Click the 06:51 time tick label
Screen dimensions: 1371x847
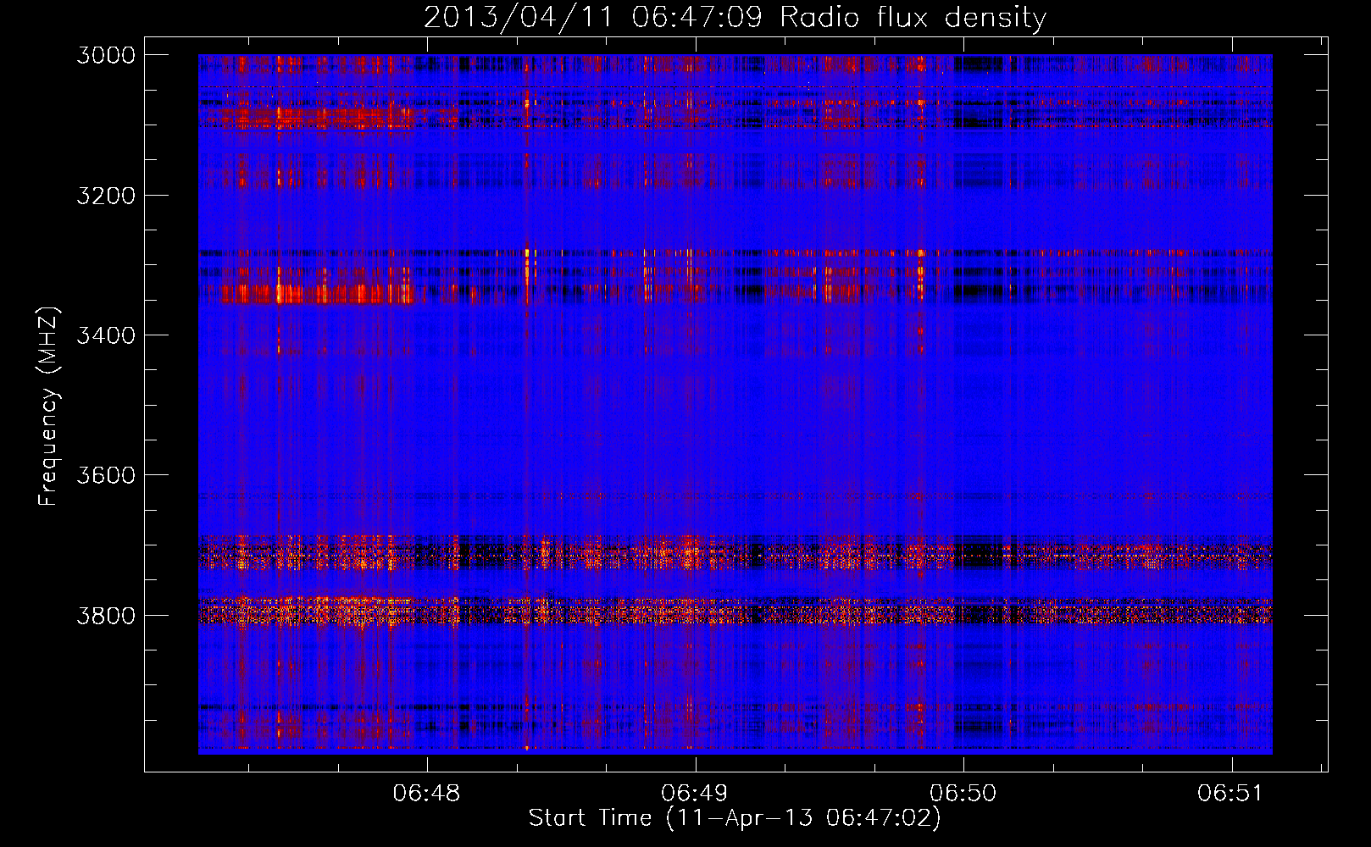click(1230, 794)
